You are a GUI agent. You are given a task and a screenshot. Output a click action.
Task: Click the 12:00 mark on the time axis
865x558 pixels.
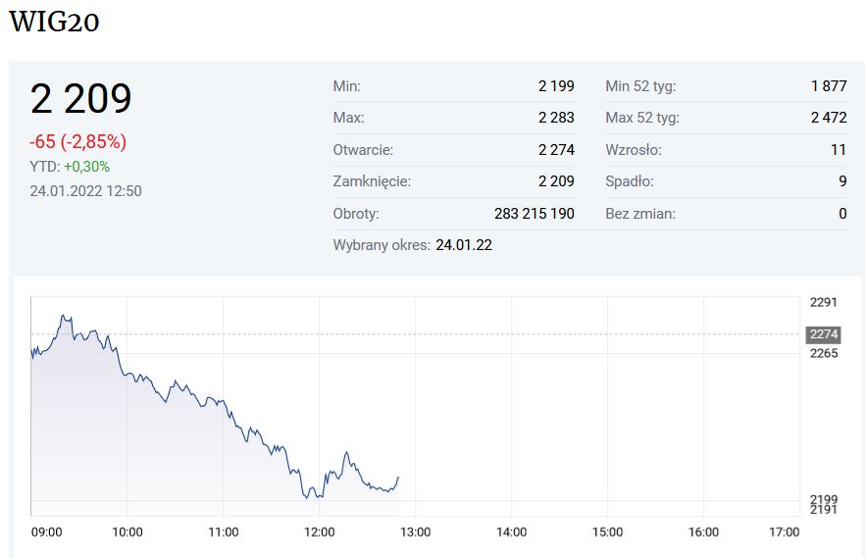tap(320, 532)
